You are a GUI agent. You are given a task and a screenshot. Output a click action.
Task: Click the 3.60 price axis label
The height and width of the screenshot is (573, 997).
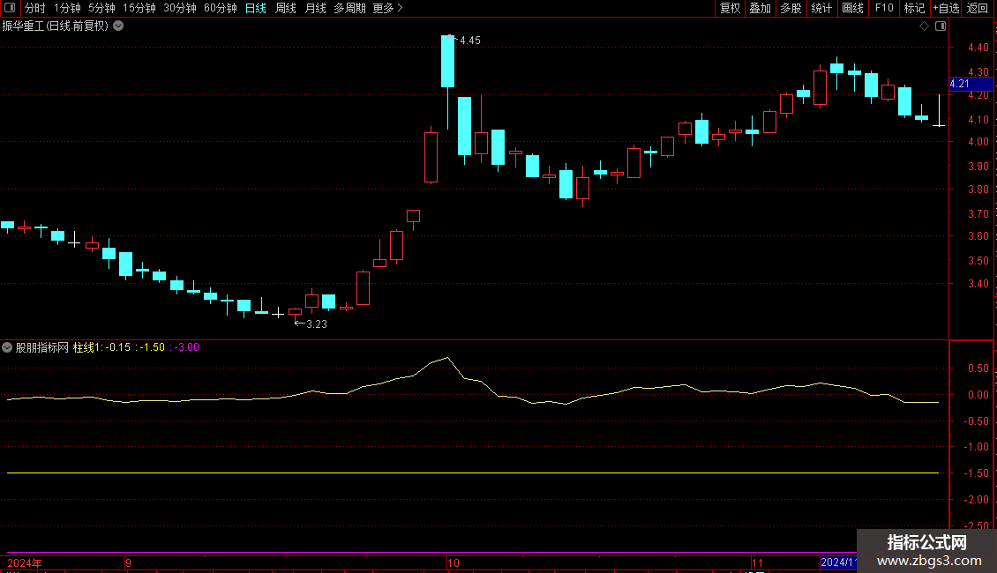978,236
